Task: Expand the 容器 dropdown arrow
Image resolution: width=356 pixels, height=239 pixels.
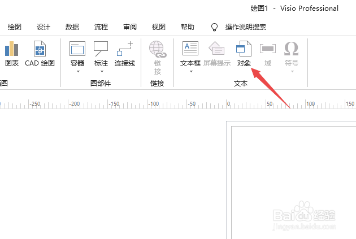Action: coord(78,72)
